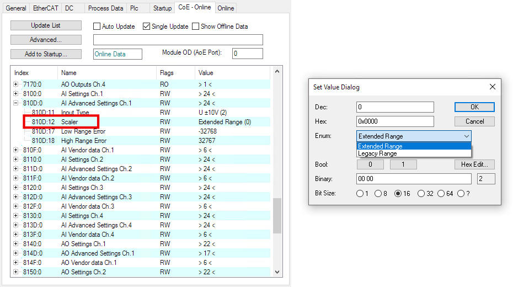Select Bit Size 64 radio button
The image size is (513, 287).
coord(441,193)
